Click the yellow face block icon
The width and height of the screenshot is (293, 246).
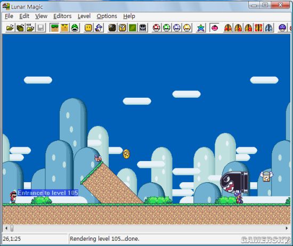point(88,28)
